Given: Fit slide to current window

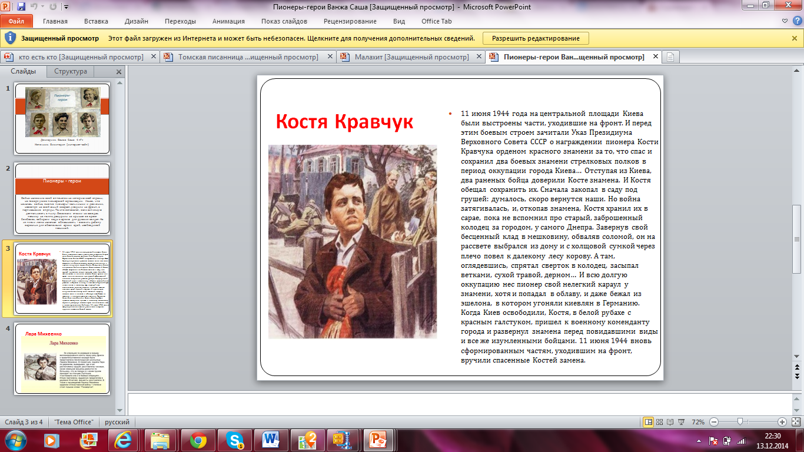Looking at the screenshot, I should tap(795, 422).
